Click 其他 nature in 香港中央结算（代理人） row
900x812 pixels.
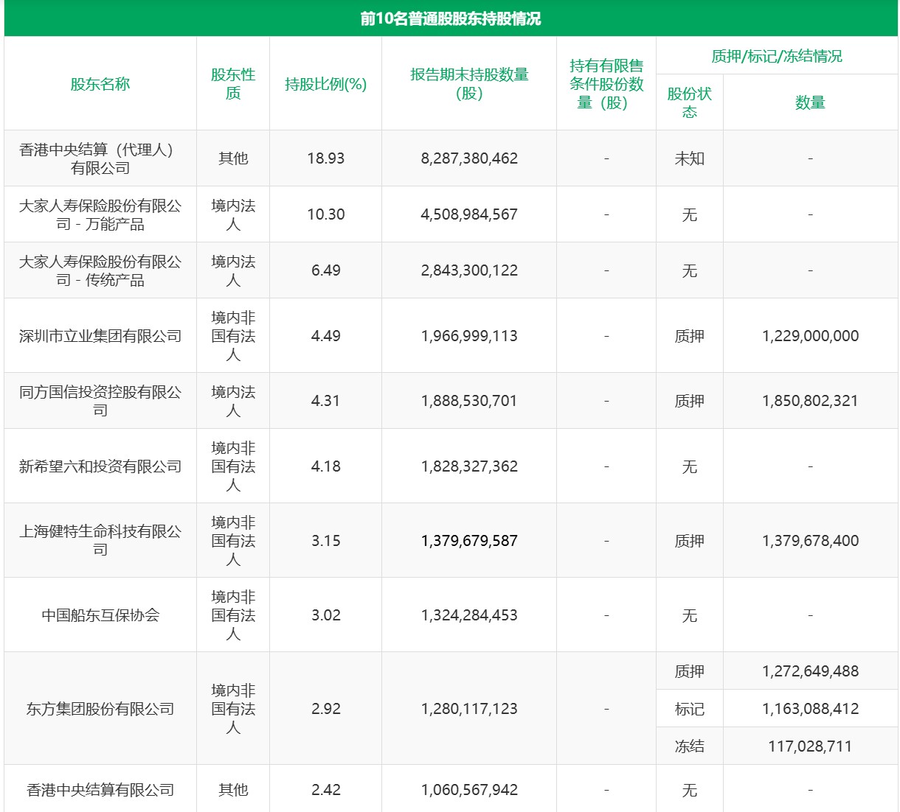pos(233,158)
